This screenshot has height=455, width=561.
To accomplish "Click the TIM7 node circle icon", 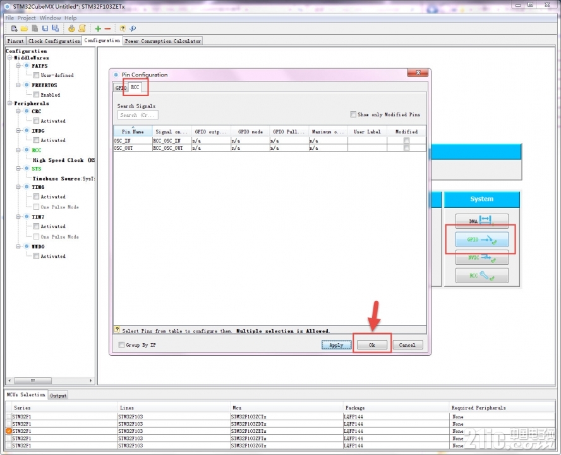I will 27,217.
